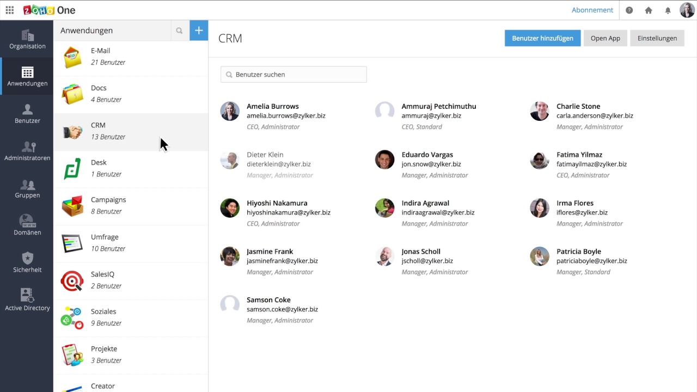
Task: Open Hiyoshi Nakamura's avatar
Action: point(230,208)
